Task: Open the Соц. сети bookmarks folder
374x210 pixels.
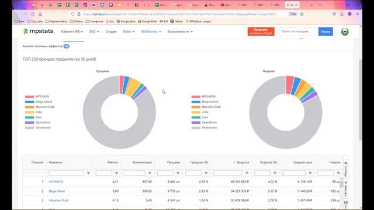Action: 35,21
